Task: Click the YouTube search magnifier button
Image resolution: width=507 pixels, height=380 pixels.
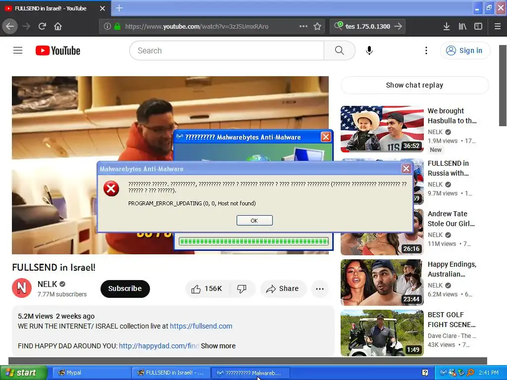Action: (x=339, y=50)
